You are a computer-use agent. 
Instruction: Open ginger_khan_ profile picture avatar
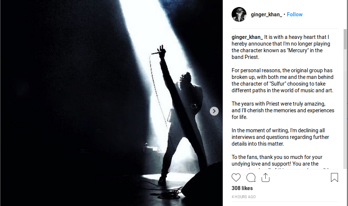(239, 14)
